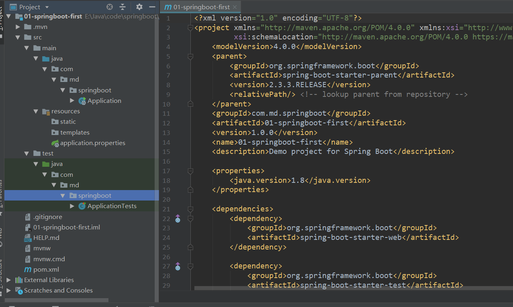
Task: Click the 1.8 java.version value
Action: tap(298, 180)
